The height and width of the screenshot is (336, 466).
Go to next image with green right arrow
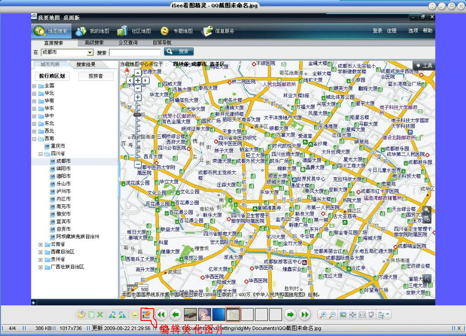point(290,315)
